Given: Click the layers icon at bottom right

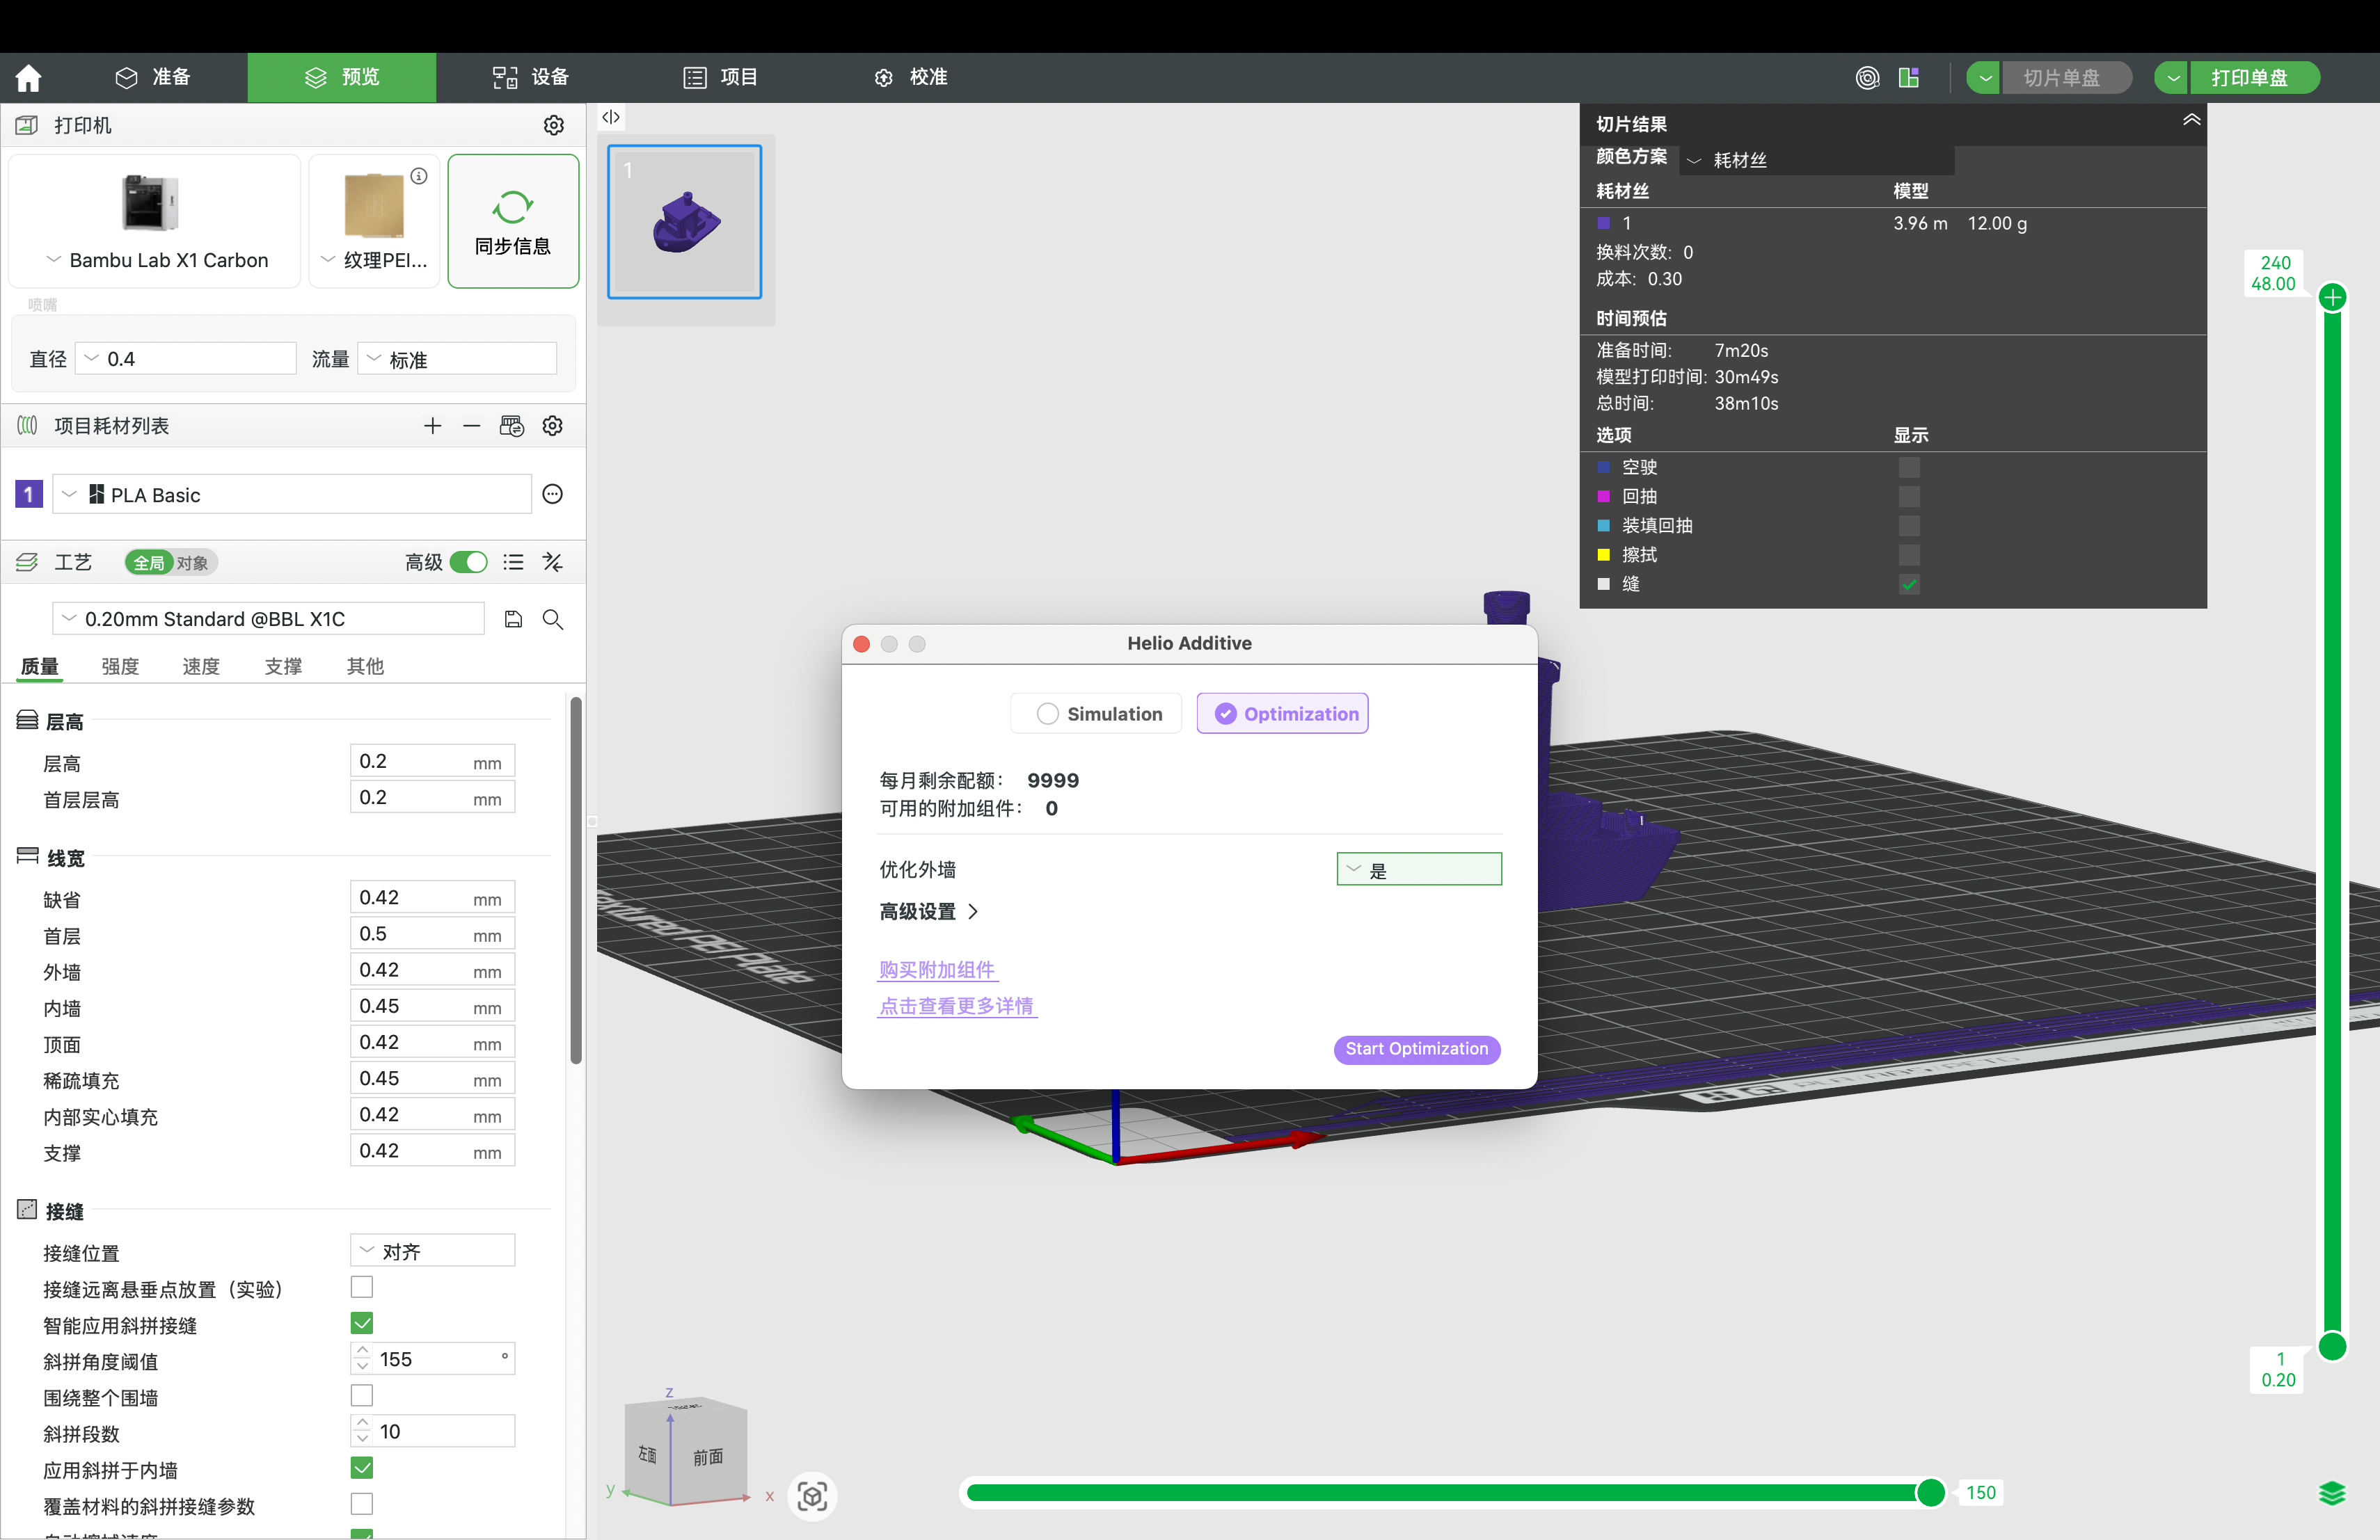Looking at the screenshot, I should point(2331,1493).
